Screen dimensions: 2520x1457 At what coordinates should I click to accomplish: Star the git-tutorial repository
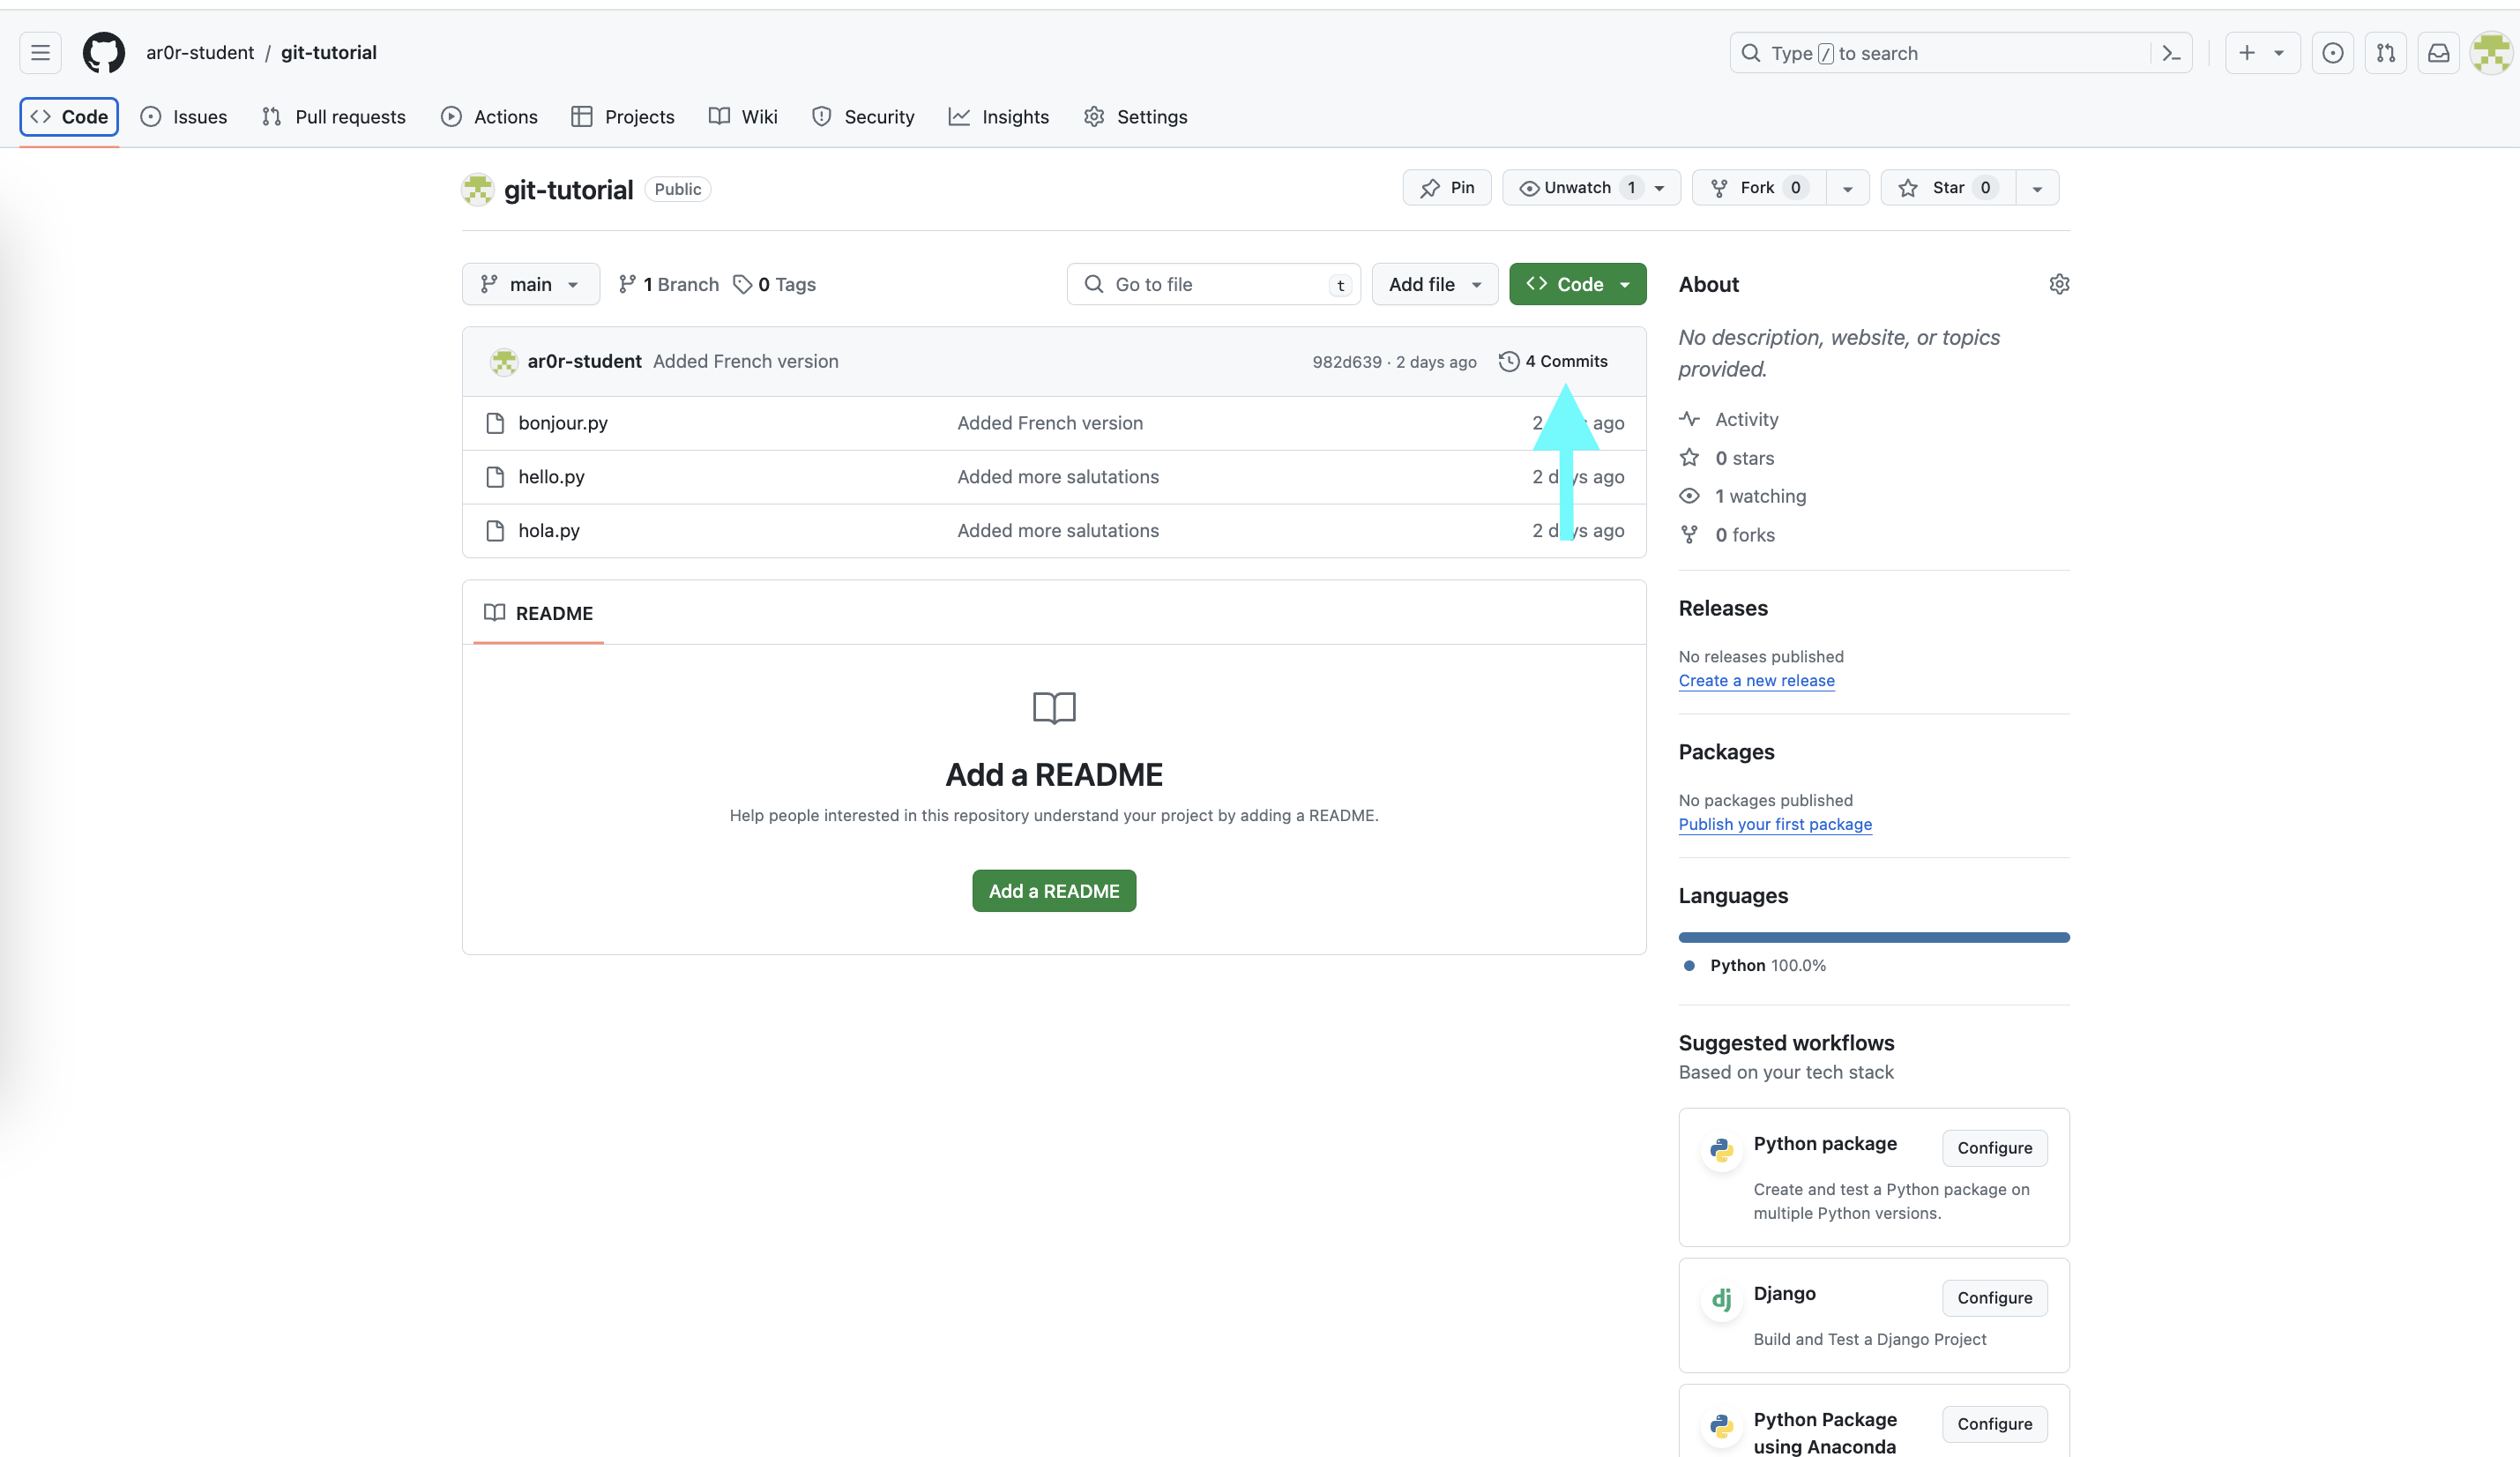click(x=1947, y=188)
